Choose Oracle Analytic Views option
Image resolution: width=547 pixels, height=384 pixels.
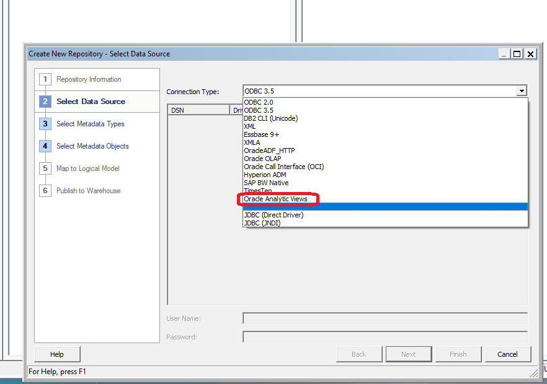(385, 199)
